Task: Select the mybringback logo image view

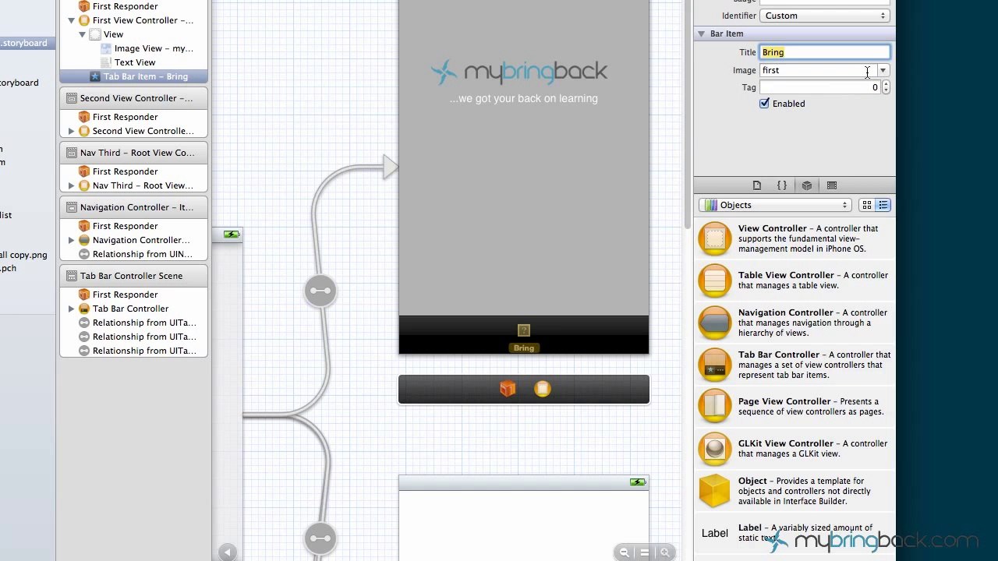Action: (519, 72)
